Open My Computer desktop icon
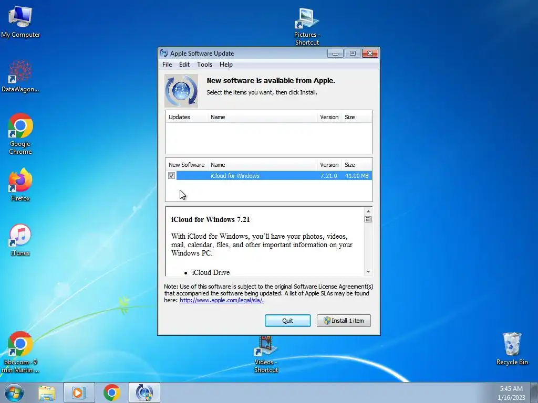Viewport: 538px width, 403px height. coord(20,21)
